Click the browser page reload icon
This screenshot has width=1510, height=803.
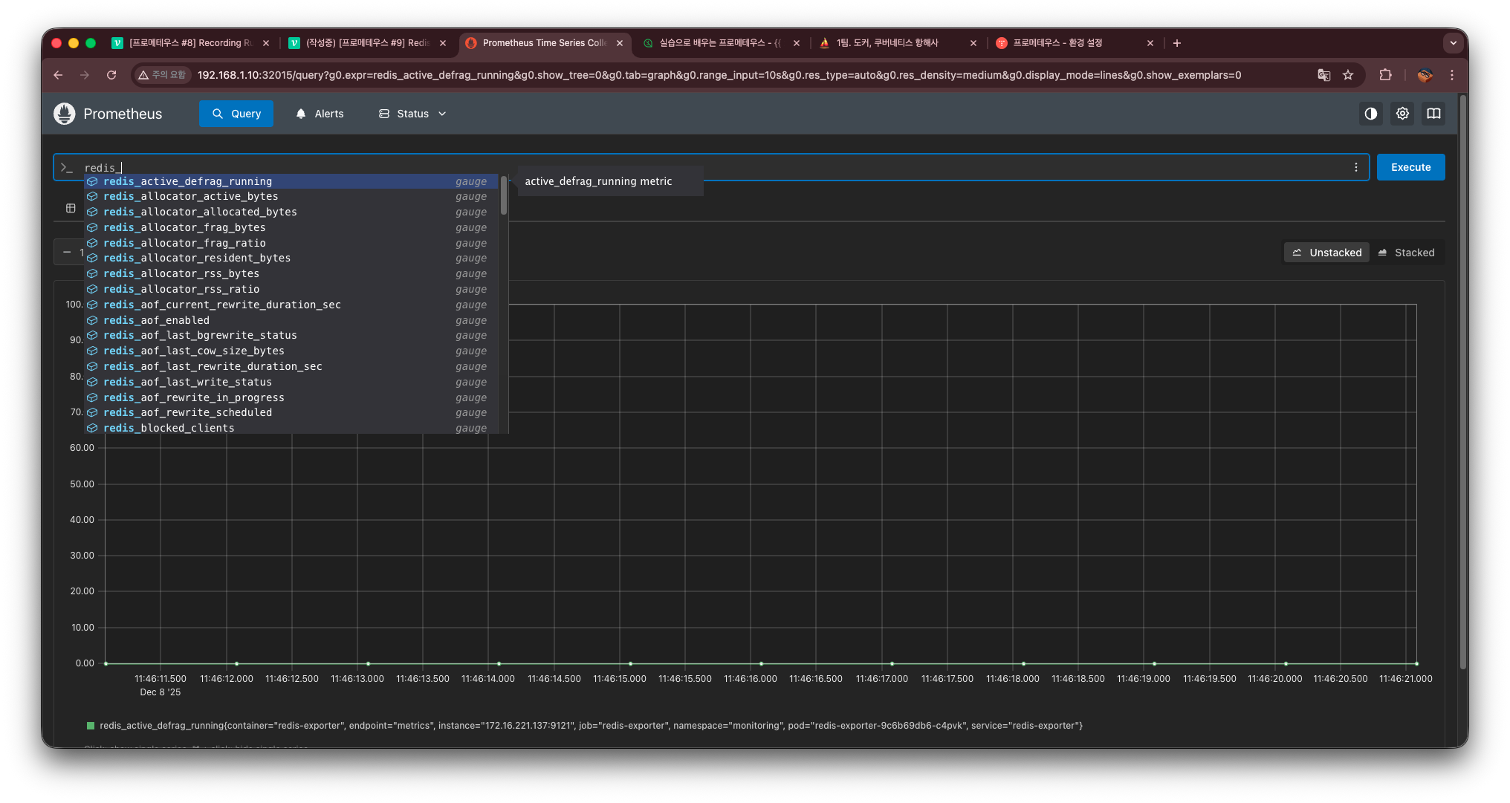[x=111, y=75]
